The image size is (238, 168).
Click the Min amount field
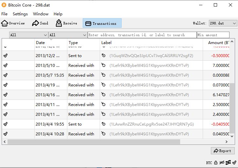click(x=213, y=35)
